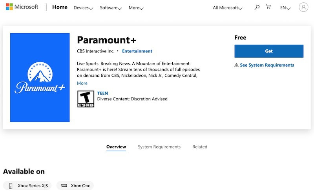Image resolution: width=314 pixels, height=192 pixels.
Task: Click the account profile avatar icon
Action: coord(303,7)
